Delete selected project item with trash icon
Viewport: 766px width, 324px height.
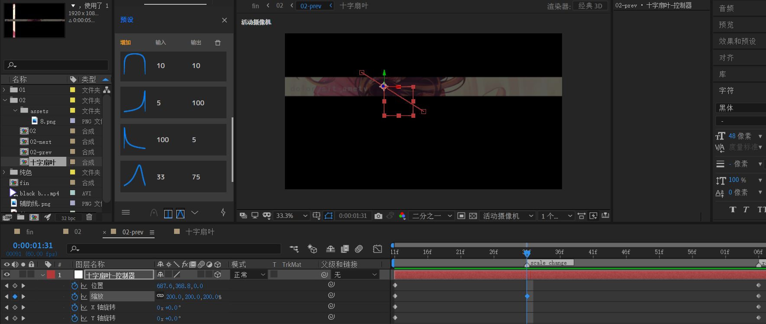point(89,217)
